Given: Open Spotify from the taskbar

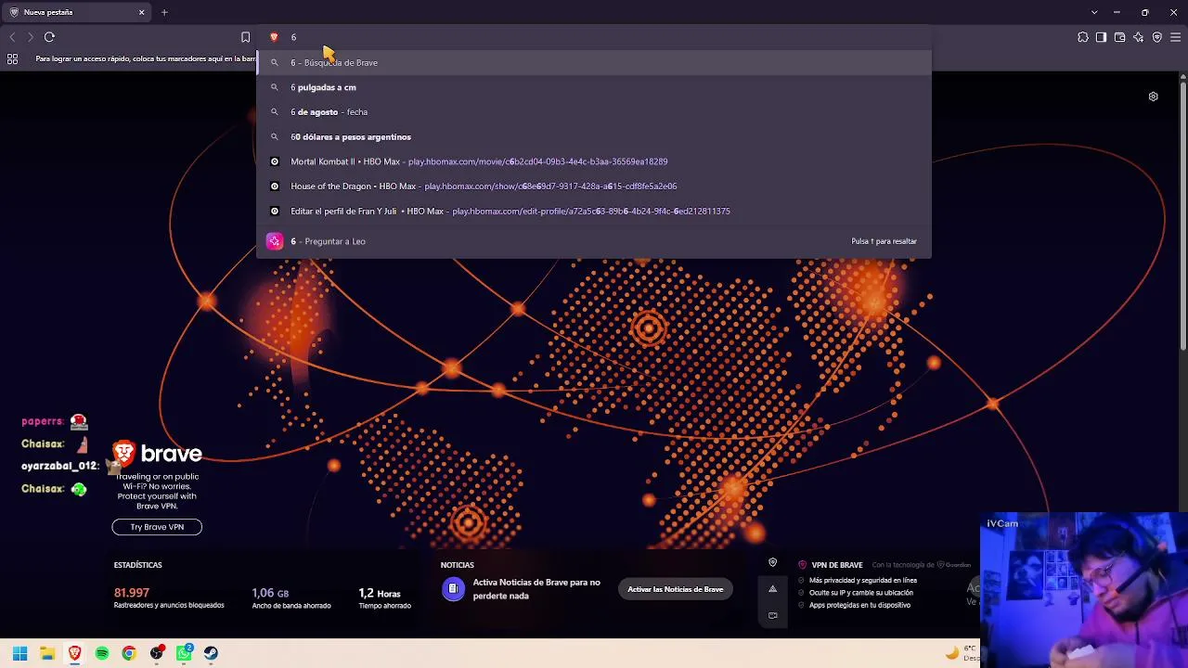Looking at the screenshot, I should 102,653.
